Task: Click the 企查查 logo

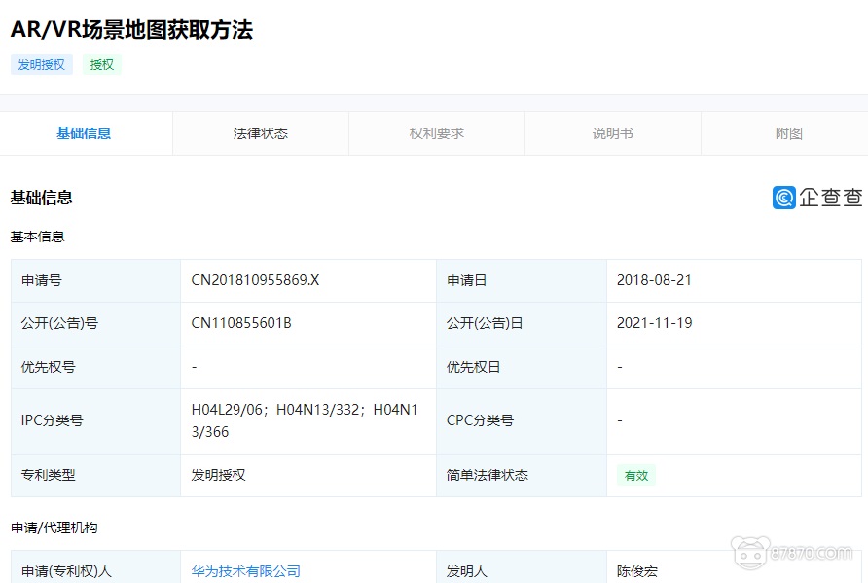Action: pos(817,198)
